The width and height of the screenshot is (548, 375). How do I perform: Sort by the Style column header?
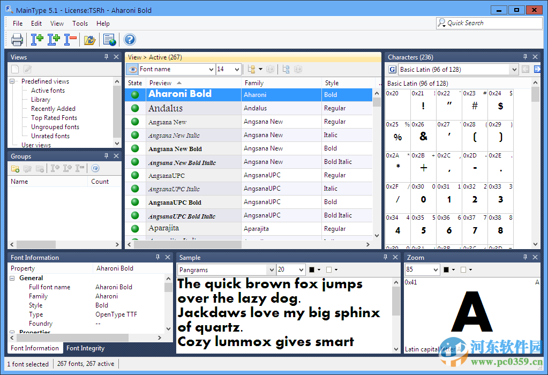(349, 83)
